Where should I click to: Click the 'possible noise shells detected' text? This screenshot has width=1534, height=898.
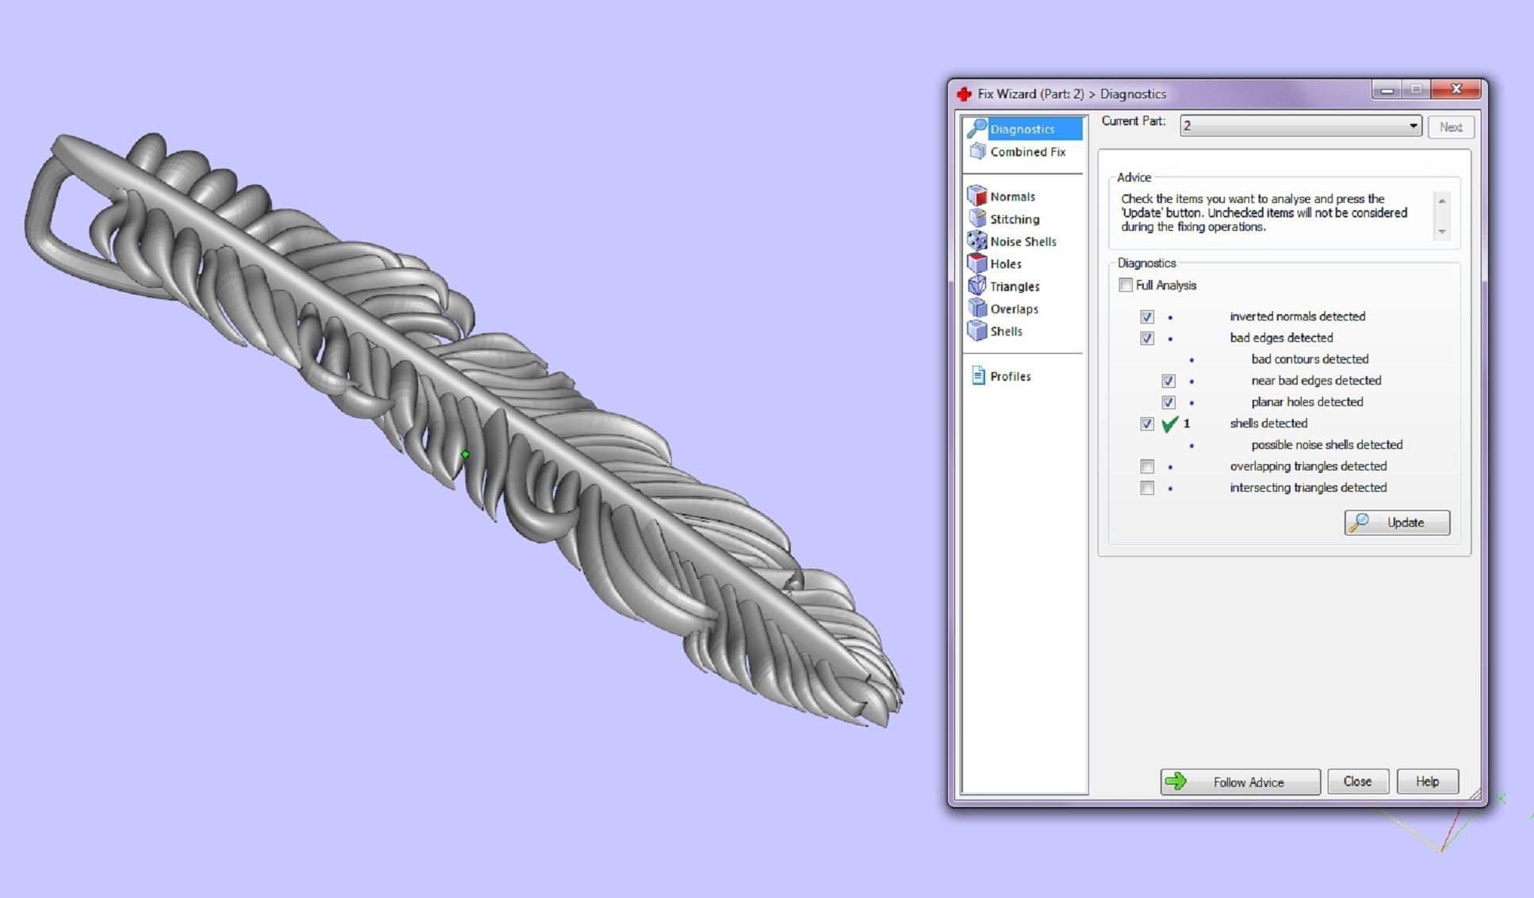pos(1326,445)
